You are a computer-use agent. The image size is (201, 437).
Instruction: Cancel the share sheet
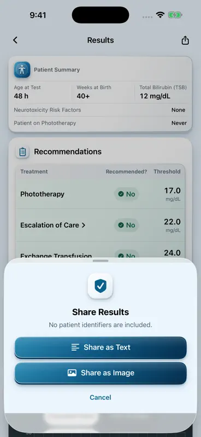[x=100, y=398]
